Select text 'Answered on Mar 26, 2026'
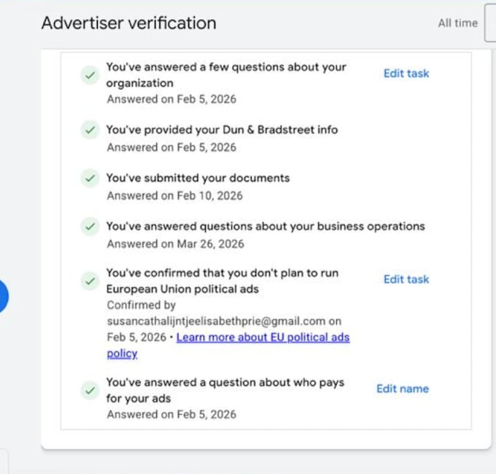The image size is (496, 474). [x=176, y=244]
